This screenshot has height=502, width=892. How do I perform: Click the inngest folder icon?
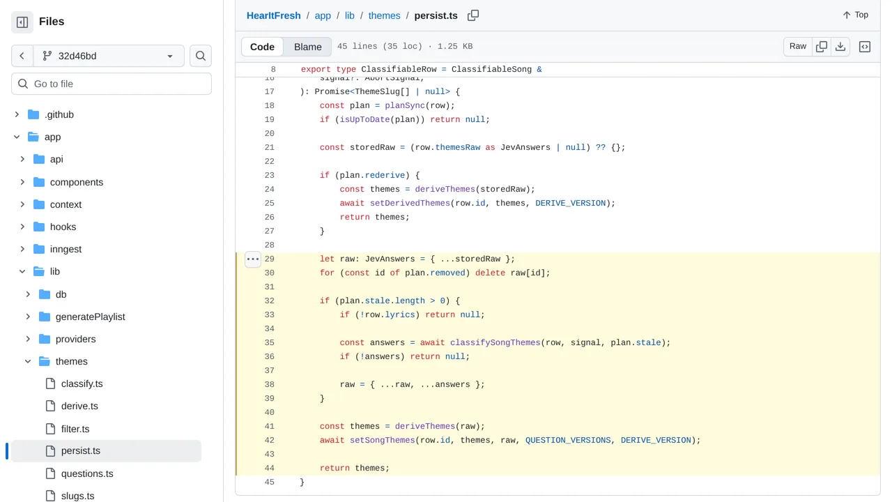39,249
